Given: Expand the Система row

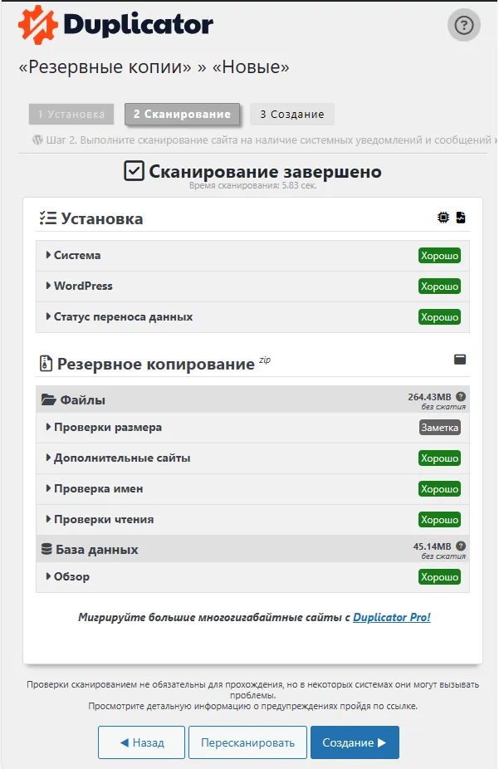Looking at the screenshot, I should point(252,256).
